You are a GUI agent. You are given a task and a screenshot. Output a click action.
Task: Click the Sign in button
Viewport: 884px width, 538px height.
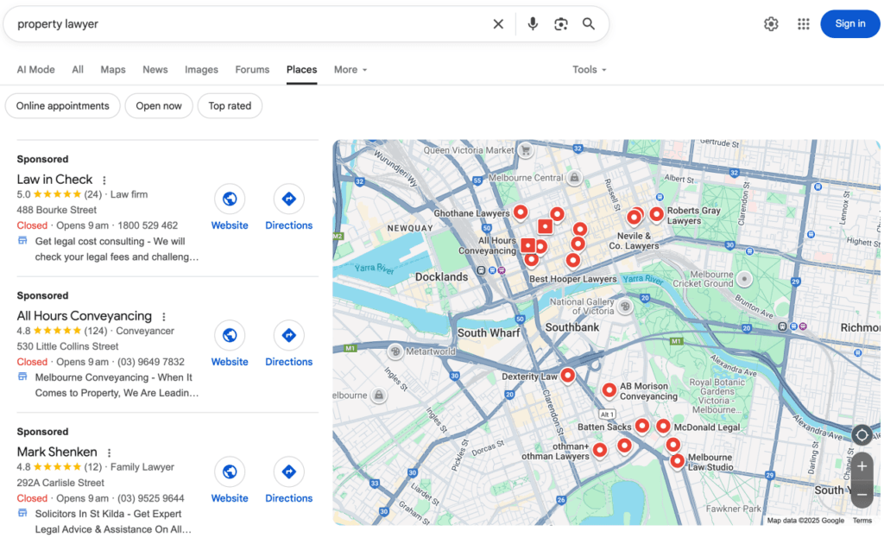click(x=849, y=23)
